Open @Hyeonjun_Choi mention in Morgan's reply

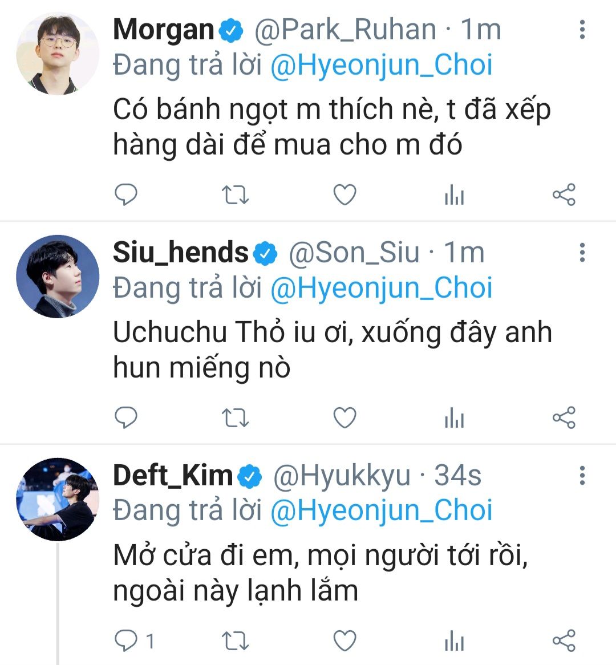coord(381,65)
